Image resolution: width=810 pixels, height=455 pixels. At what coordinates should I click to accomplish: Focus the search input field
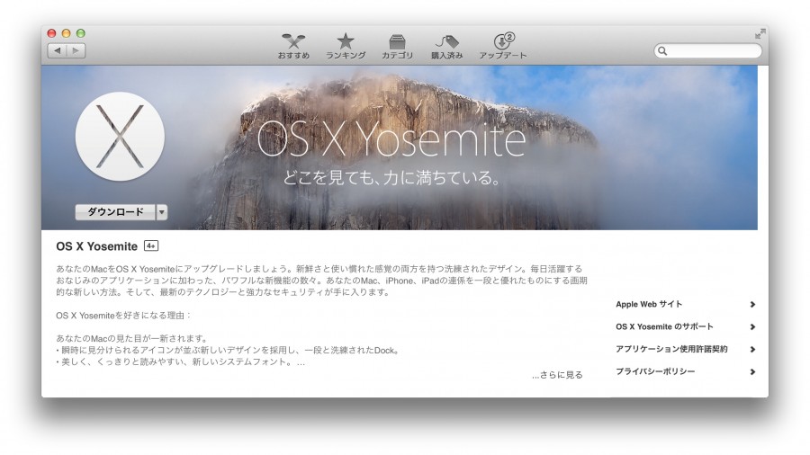[x=707, y=51]
